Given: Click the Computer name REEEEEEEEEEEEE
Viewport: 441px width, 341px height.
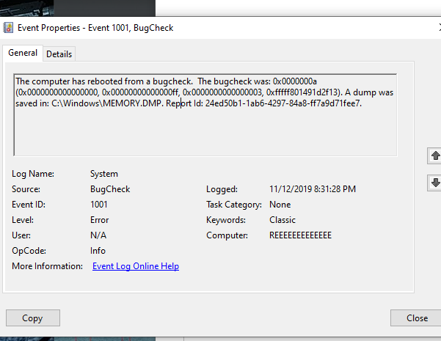Looking at the screenshot, I should pos(300,235).
